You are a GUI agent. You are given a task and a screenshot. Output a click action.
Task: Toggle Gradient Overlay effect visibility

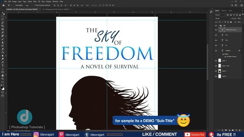pyautogui.click(x=225, y=57)
